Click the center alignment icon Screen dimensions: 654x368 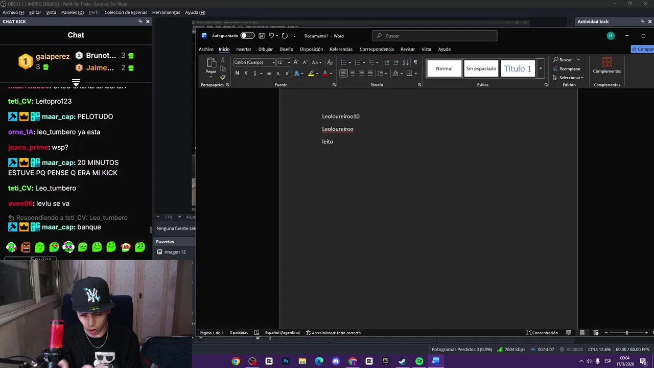click(353, 74)
